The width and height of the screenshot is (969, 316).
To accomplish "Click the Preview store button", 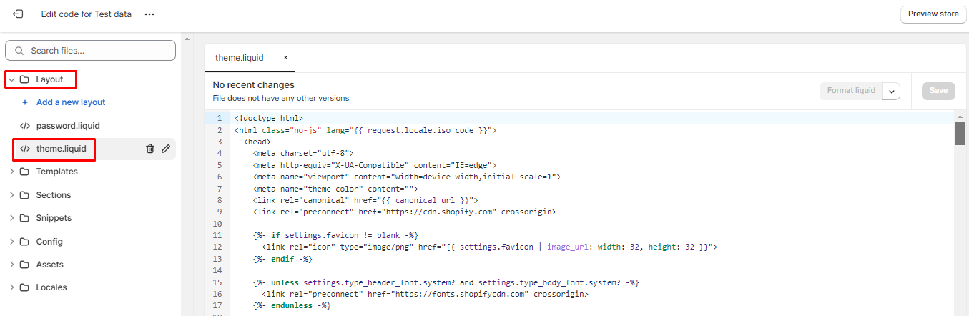I will [933, 14].
